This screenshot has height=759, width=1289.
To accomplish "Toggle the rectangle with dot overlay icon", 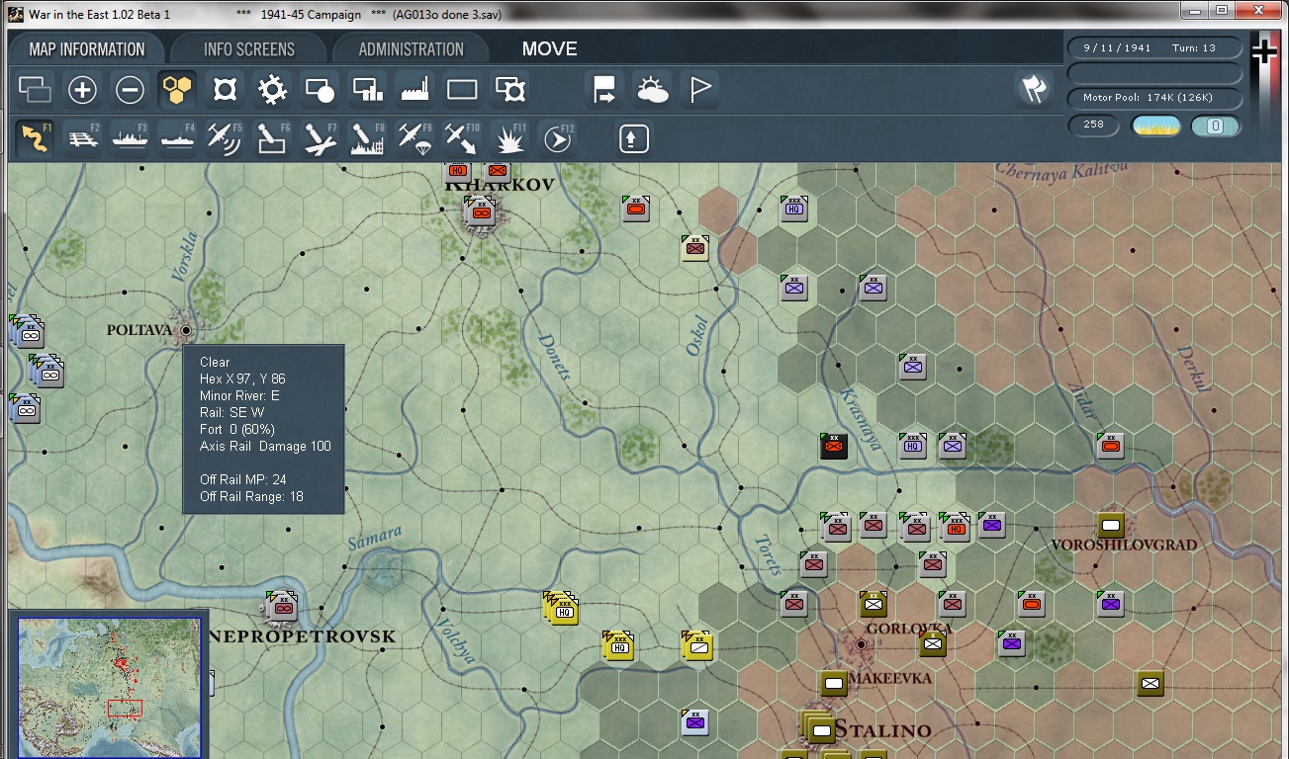I will [320, 91].
